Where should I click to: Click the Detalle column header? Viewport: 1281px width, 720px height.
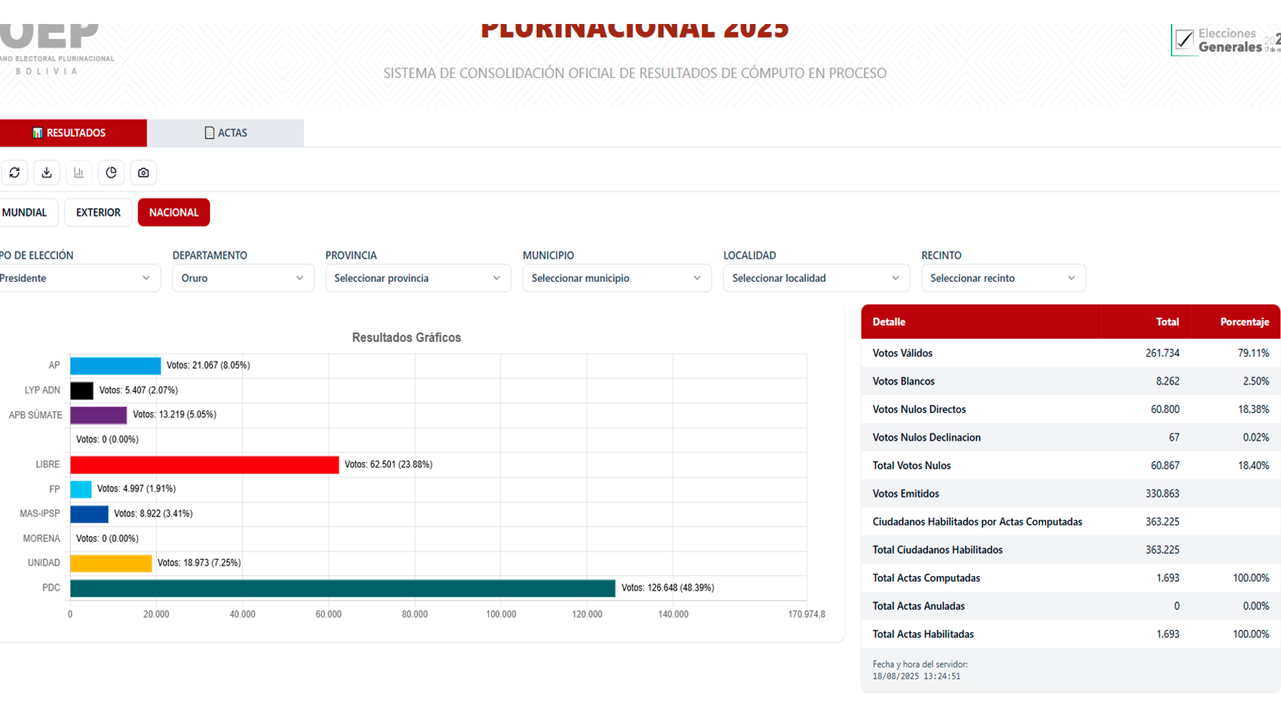tap(889, 322)
